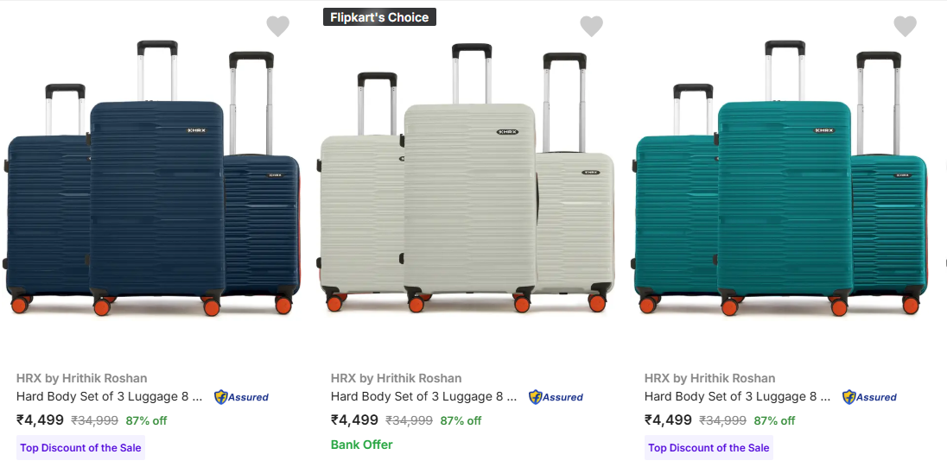Viewport: 947px width, 467px height.
Task: Toggle wishlist heart on white luggage set
Action: click(591, 27)
